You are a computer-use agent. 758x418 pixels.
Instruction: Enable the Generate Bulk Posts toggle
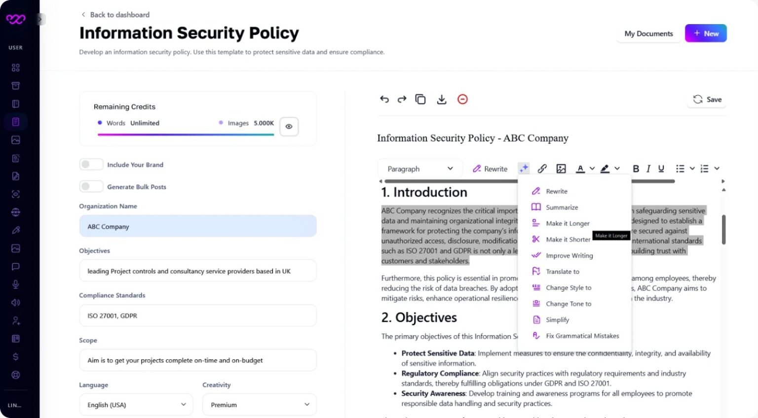point(91,187)
